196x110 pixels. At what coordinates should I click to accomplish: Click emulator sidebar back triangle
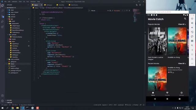(192, 50)
